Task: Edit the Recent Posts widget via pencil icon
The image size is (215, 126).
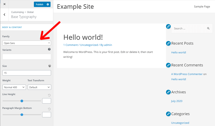Action: [168, 43]
